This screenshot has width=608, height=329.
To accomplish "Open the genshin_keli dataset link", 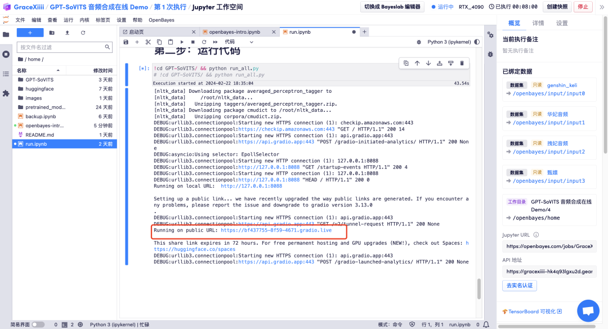I will pos(562,85).
